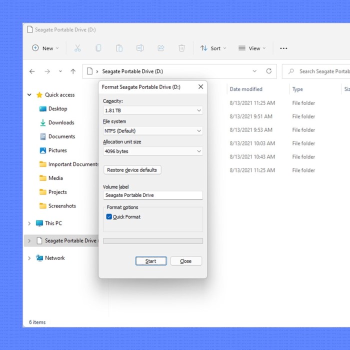Image resolution: width=350 pixels, height=350 pixels.
Task: Click the Search Seagate Portable Drive box
Action: point(316,71)
